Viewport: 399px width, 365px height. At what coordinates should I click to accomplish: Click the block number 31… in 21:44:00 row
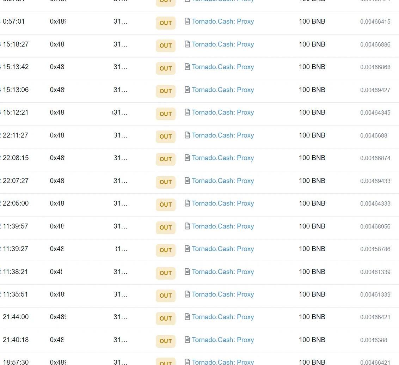tap(120, 317)
